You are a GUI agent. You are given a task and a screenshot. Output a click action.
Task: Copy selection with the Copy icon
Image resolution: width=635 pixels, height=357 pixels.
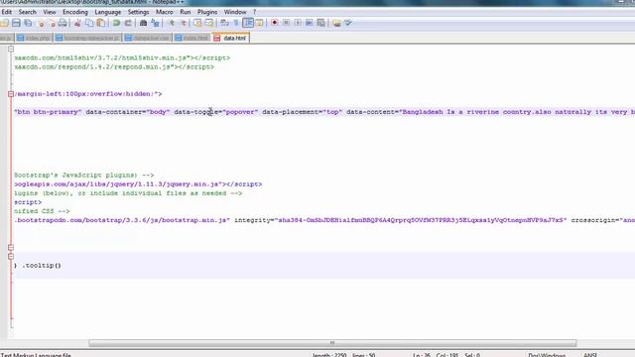click(x=89, y=23)
